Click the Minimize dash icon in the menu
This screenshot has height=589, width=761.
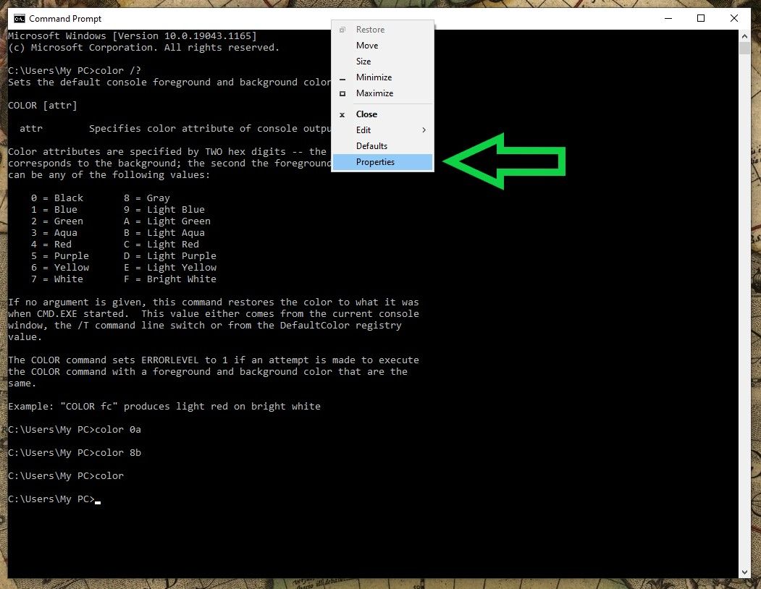341,77
